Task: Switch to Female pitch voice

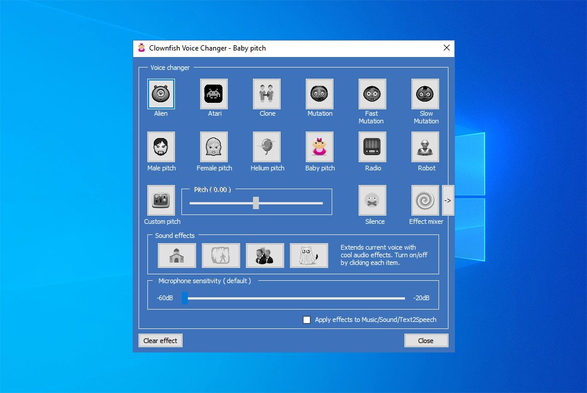Action: [x=214, y=147]
